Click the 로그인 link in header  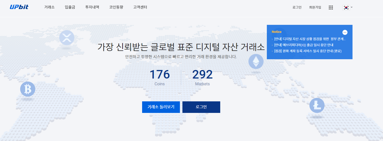click(297, 8)
